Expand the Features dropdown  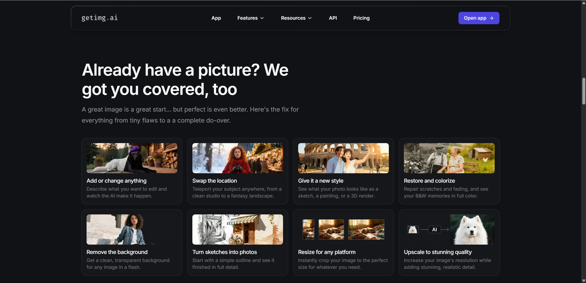click(x=250, y=18)
